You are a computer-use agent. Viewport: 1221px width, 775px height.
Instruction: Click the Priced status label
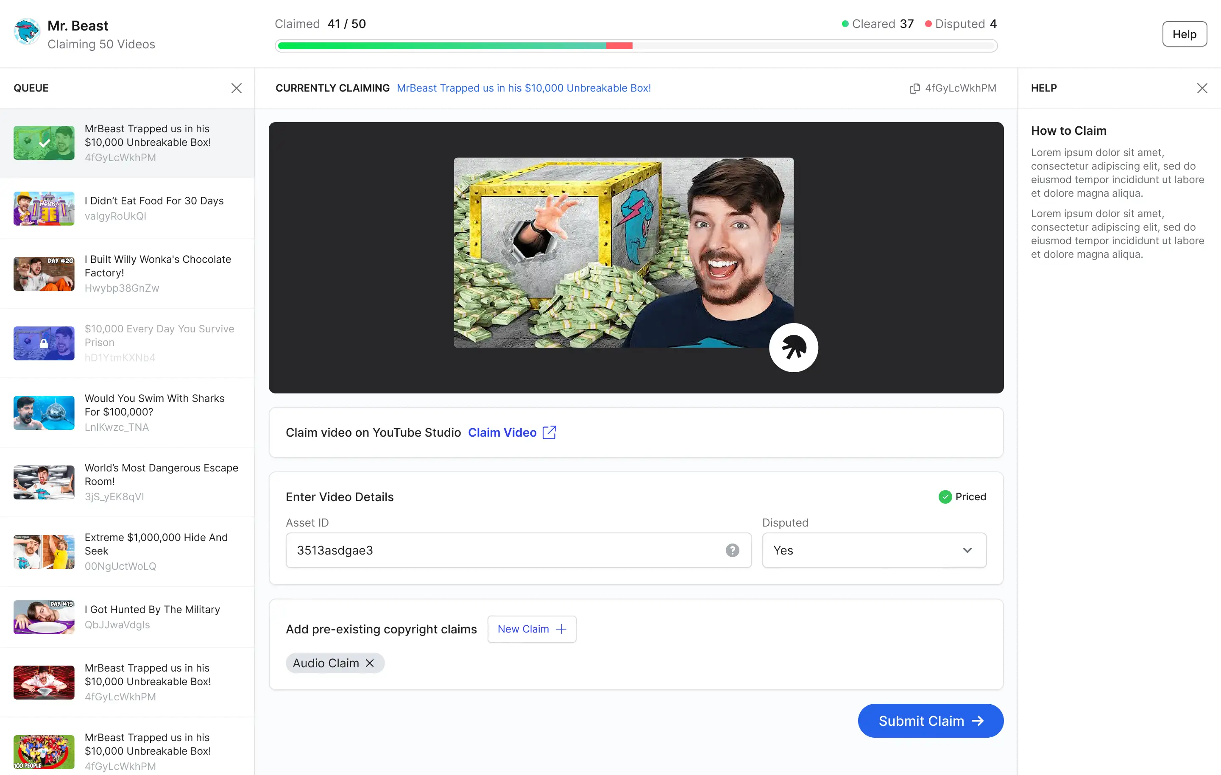click(x=970, y=497)
